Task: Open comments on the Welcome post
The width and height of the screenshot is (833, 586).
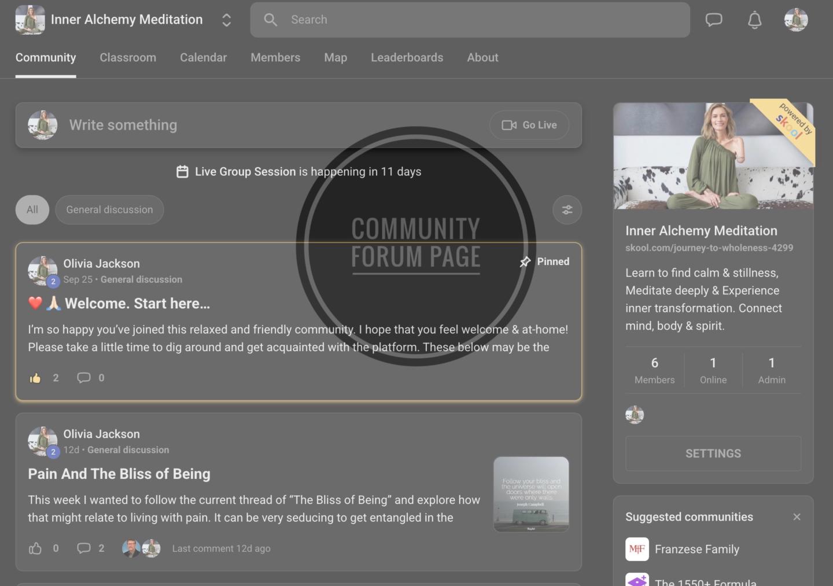Action: tap(84, 378)
